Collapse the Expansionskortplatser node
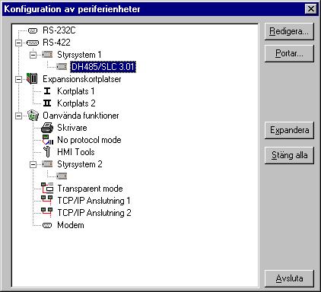Screen dimensions: 321x292 [x=18, y=79]
